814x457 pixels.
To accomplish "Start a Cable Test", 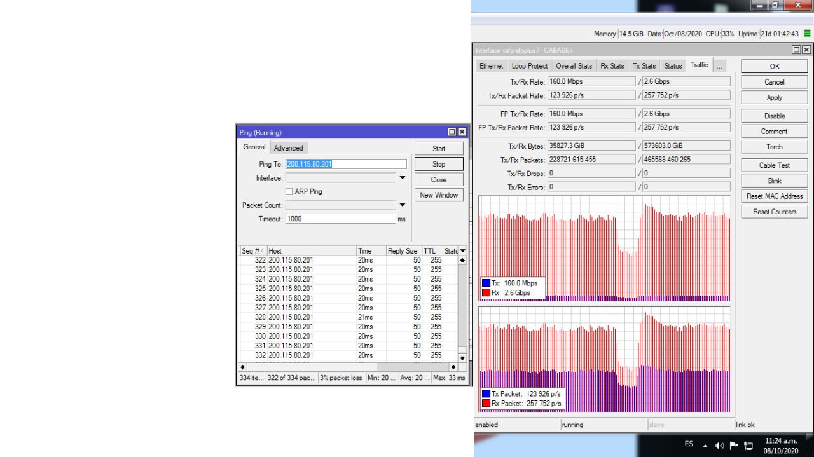I will click(x=774, y=165).
